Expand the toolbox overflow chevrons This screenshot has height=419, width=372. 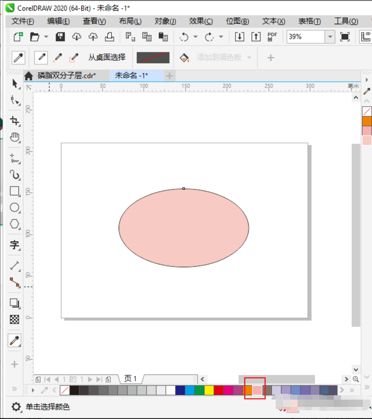(x=15, y=389)
